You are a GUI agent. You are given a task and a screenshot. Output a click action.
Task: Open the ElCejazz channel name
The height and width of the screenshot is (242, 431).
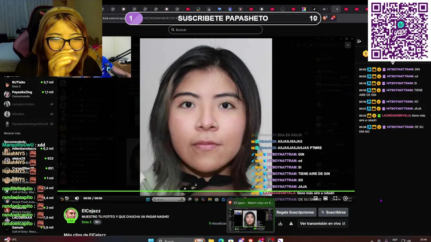(x=91, y=211)
